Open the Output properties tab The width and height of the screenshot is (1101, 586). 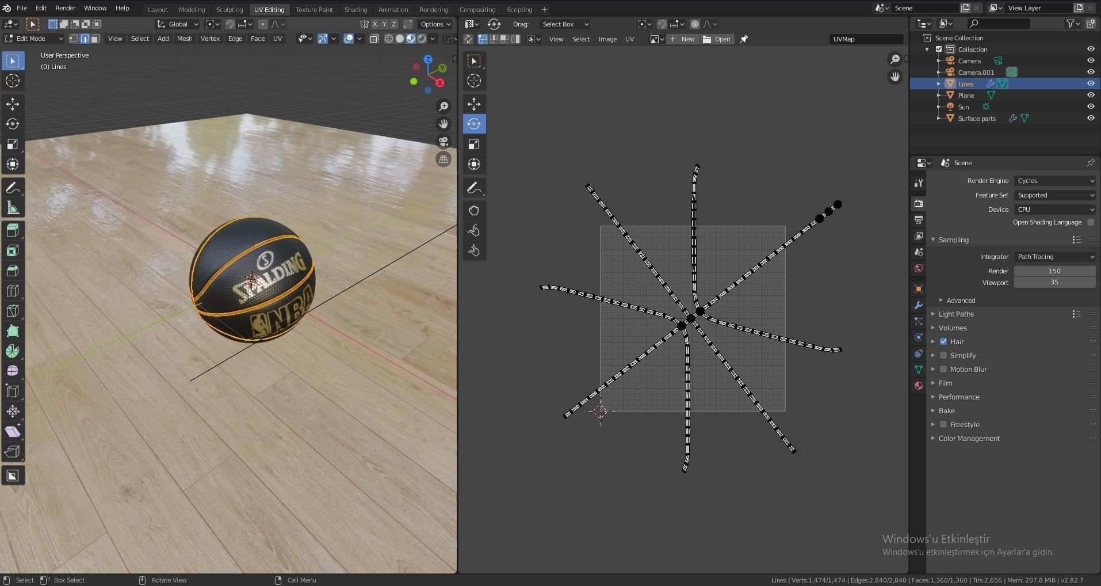click(x=919, y=220)
